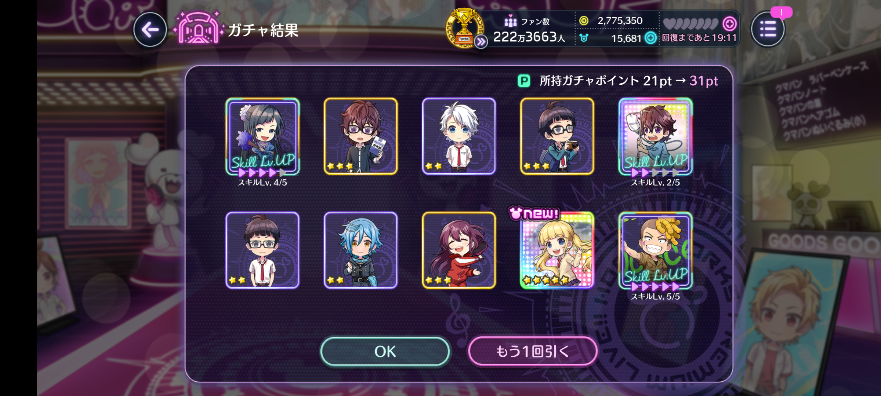881x396 pixels.
Task: Pull again with もう1回引く button
Action: point(533,352)
